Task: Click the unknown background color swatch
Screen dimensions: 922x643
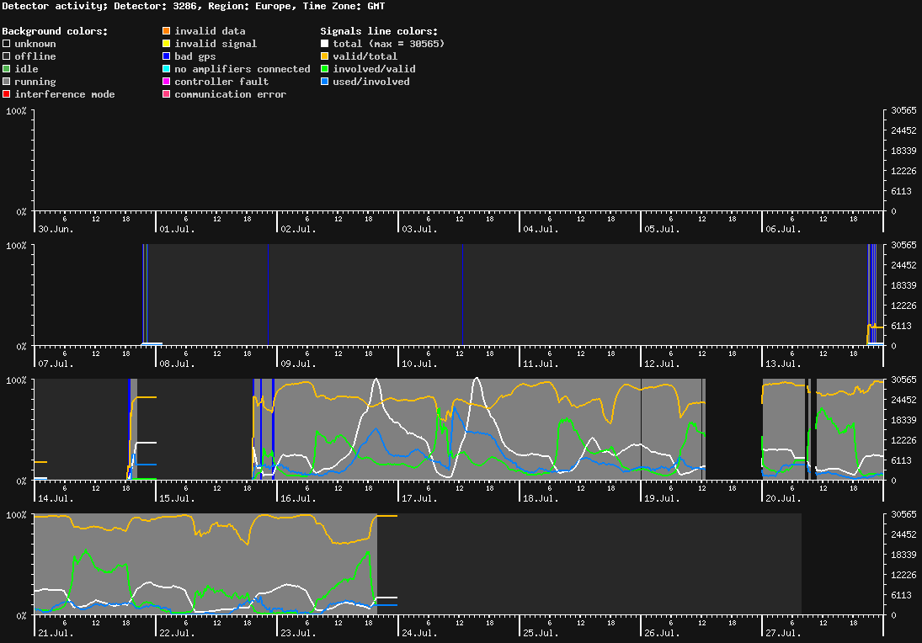Action: [7, 44]
